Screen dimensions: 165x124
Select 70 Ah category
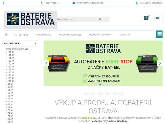(10, 110)
